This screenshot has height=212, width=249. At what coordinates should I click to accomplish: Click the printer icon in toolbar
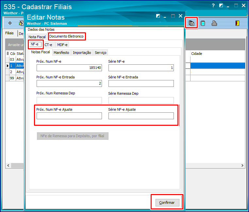tap(214, 23)
